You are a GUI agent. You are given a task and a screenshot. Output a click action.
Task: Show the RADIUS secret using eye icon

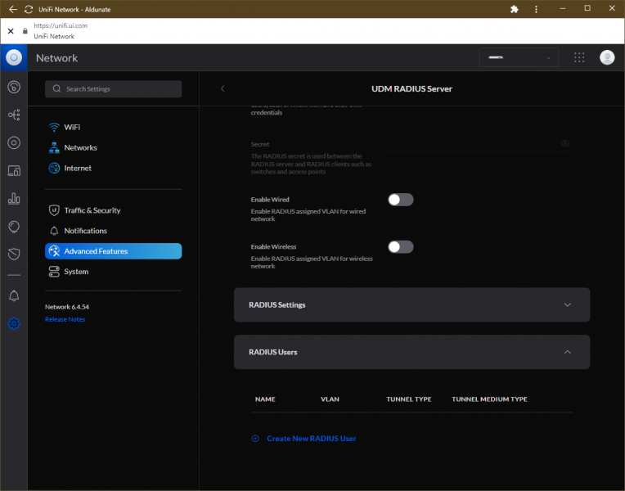(x=565, y=143)
